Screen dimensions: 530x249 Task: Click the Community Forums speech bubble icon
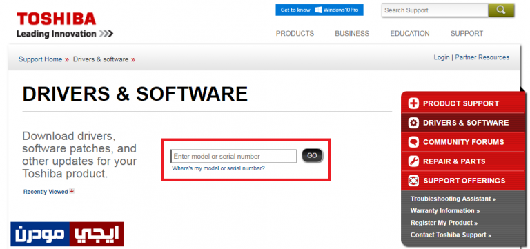pyautogui.click(x=413, y=142)
